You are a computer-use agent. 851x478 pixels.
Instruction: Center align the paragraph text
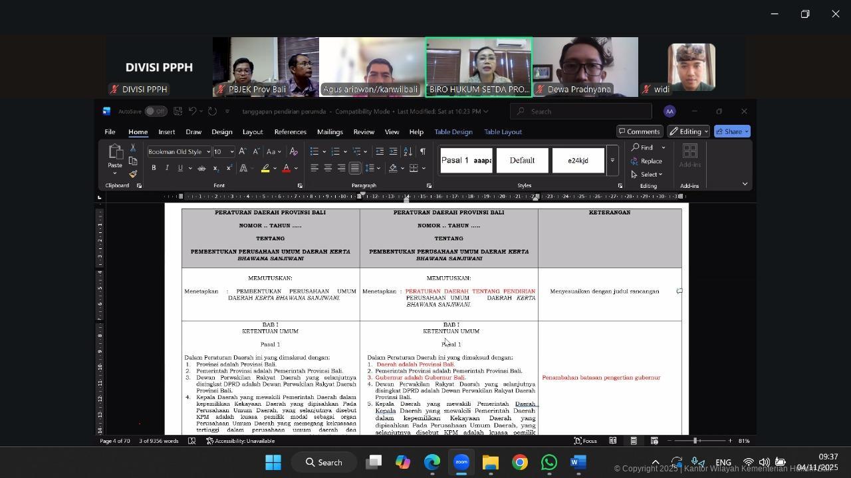tap(328, 169)
